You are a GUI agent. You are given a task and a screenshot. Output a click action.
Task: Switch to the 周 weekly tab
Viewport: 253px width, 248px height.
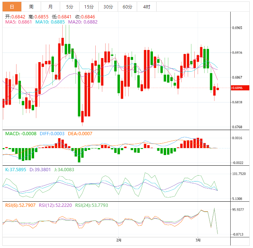(x=31, y=7)
